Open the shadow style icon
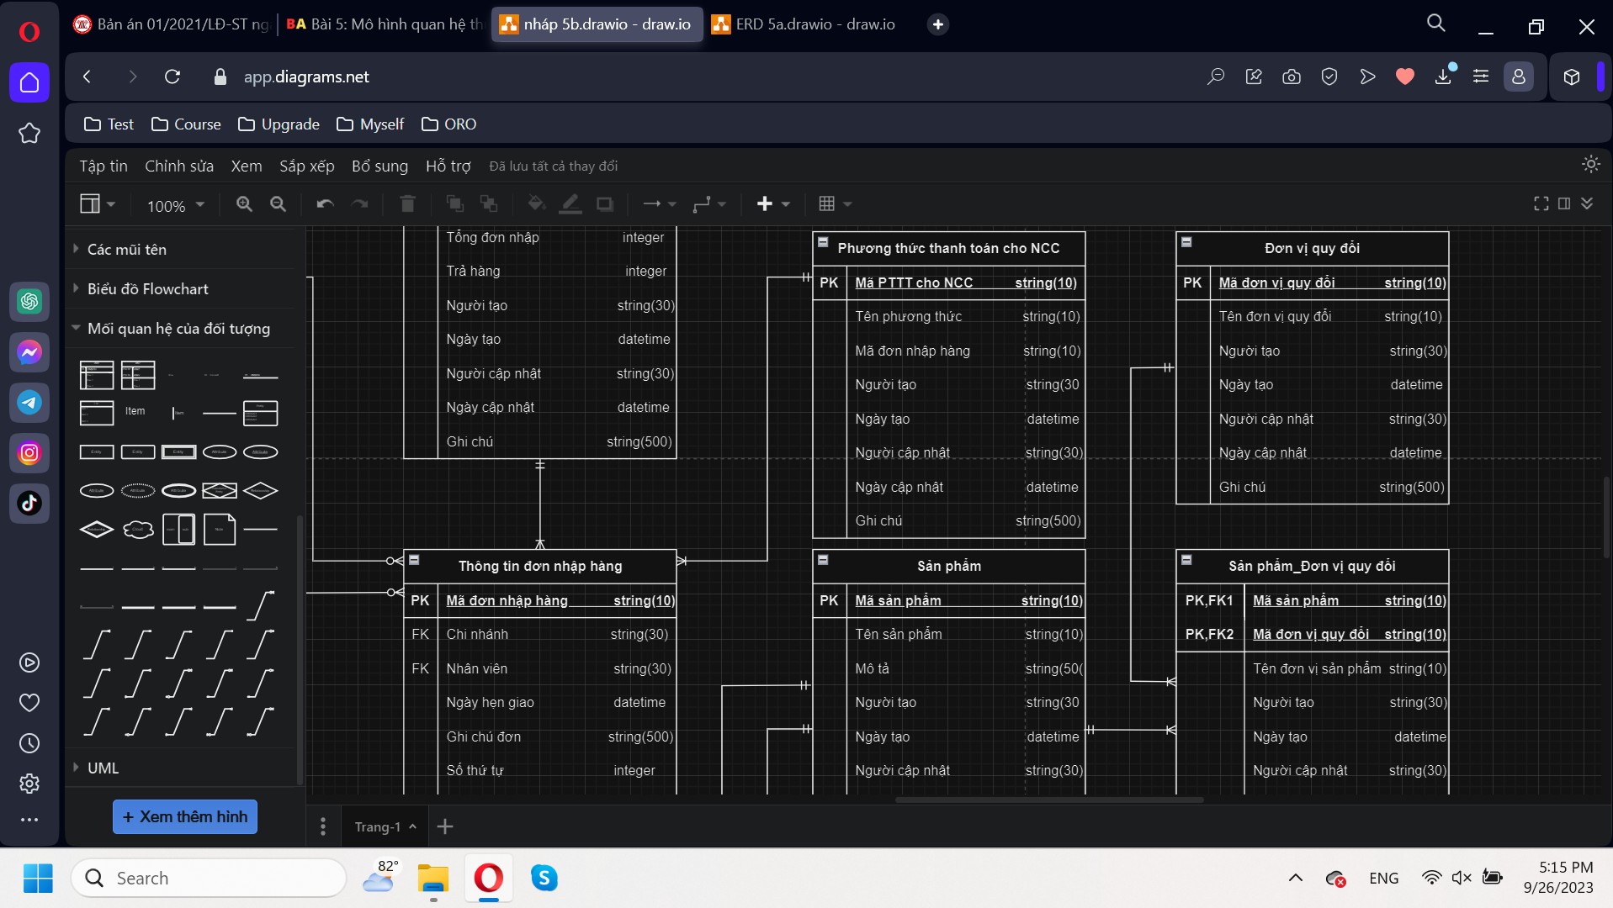The image size is (1613, 908). pos(604,203)
